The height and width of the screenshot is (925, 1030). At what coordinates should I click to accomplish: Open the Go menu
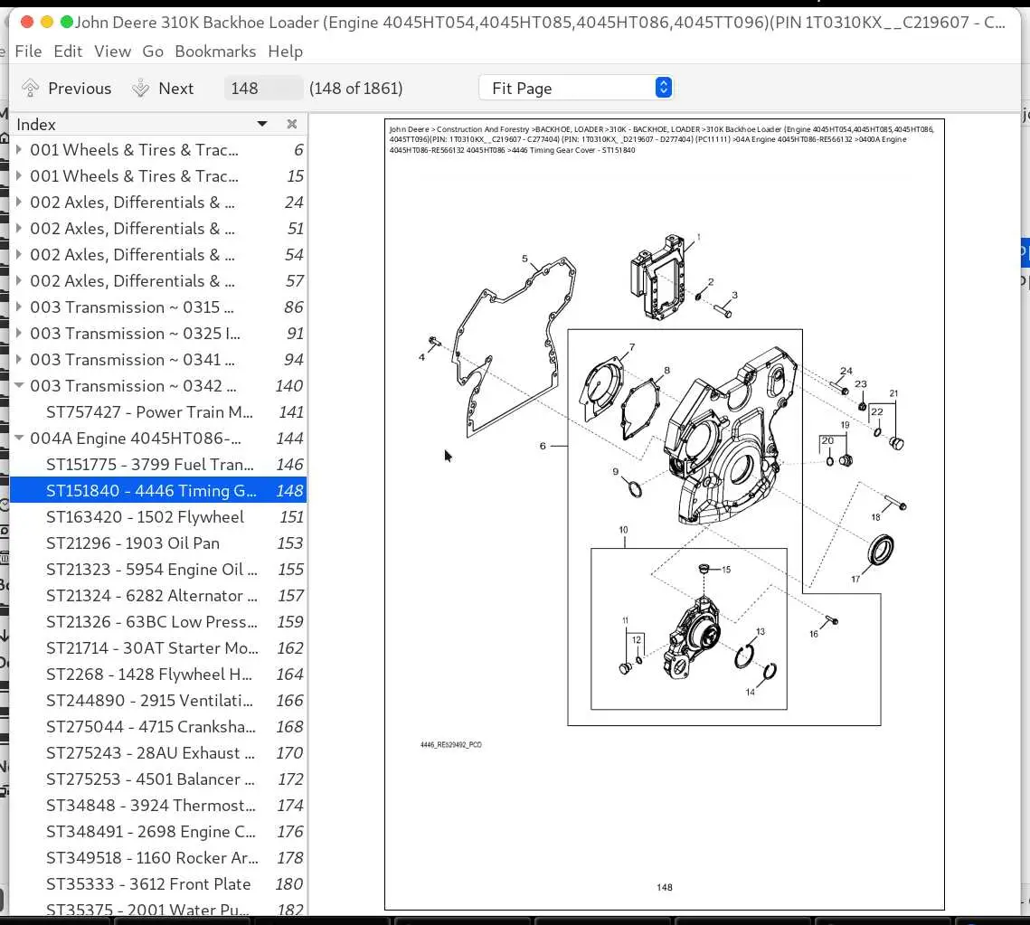point(153,52)
